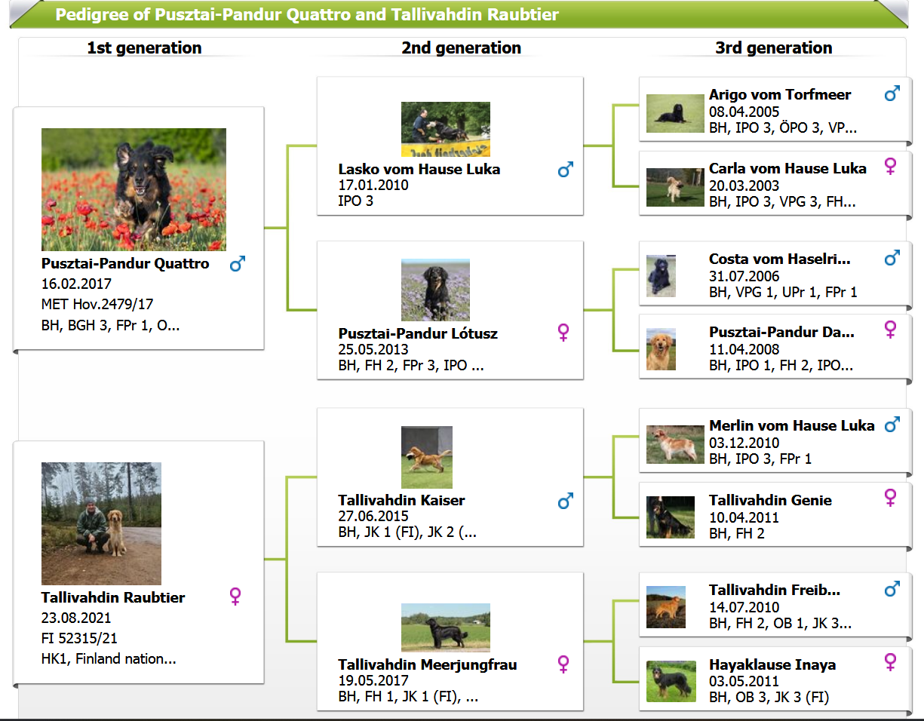Open the Tallivahdin Genie name link
This screenshot has width=924, height=721.
pos(770,500)
